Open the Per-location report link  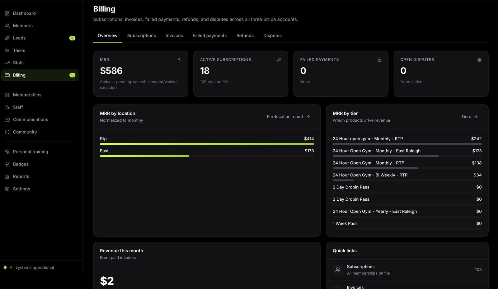[x=288, y=117]
